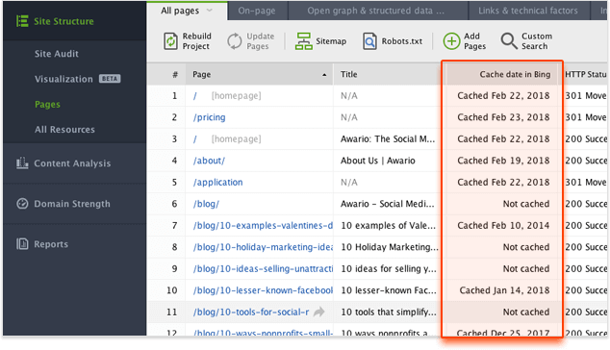Open the Sitemap tool icon
The image size is (610, 350).
click(x=303, y=40)
